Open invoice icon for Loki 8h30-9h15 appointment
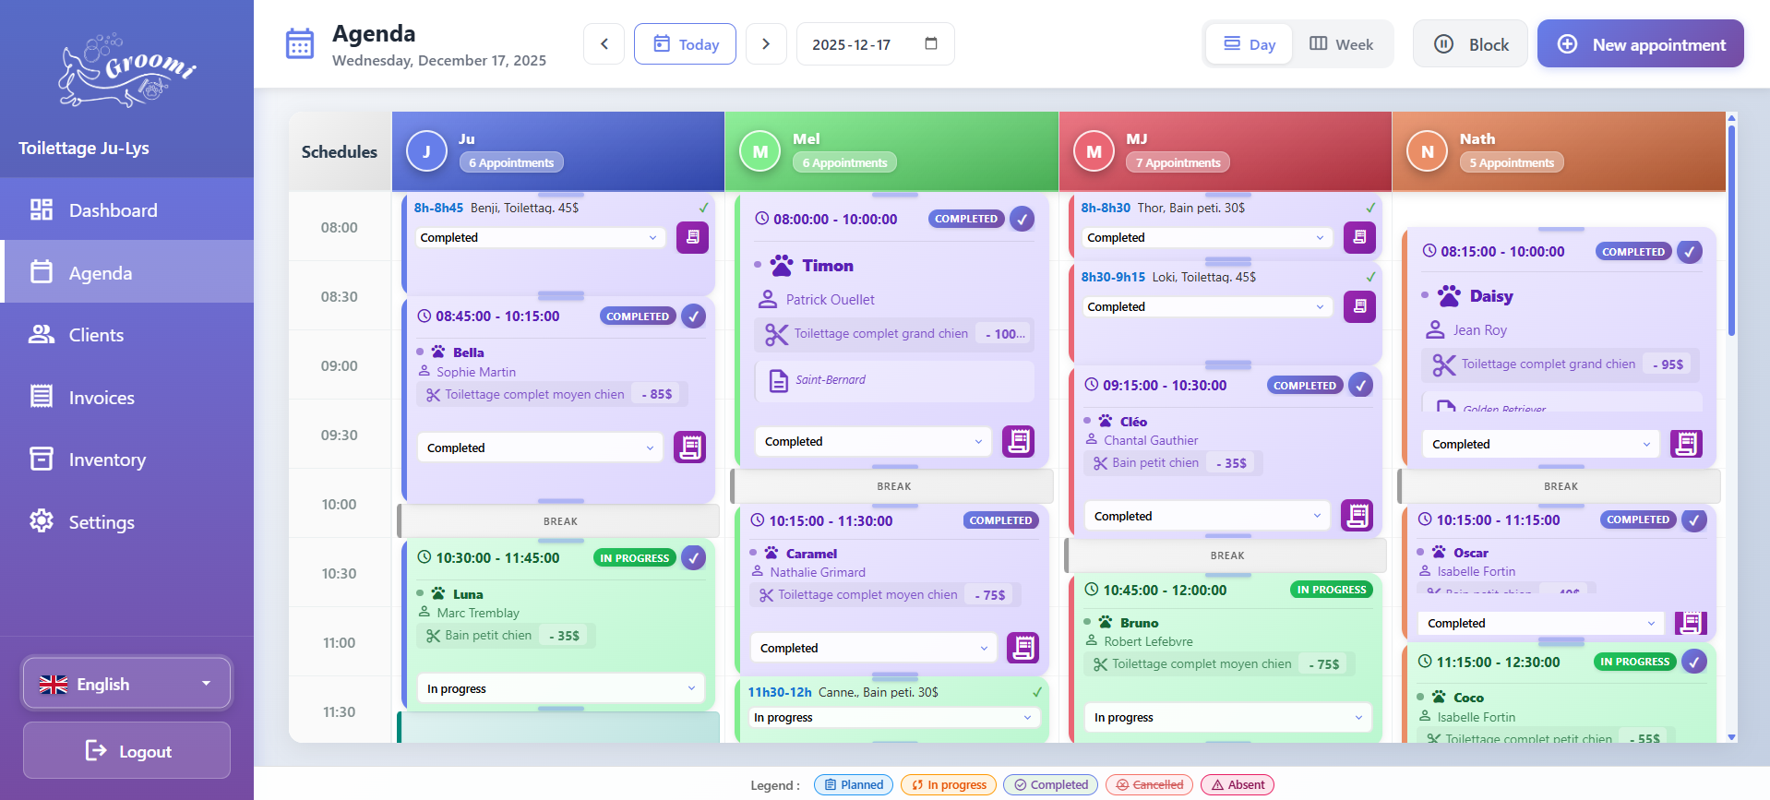 click(x=1359, y=306)
